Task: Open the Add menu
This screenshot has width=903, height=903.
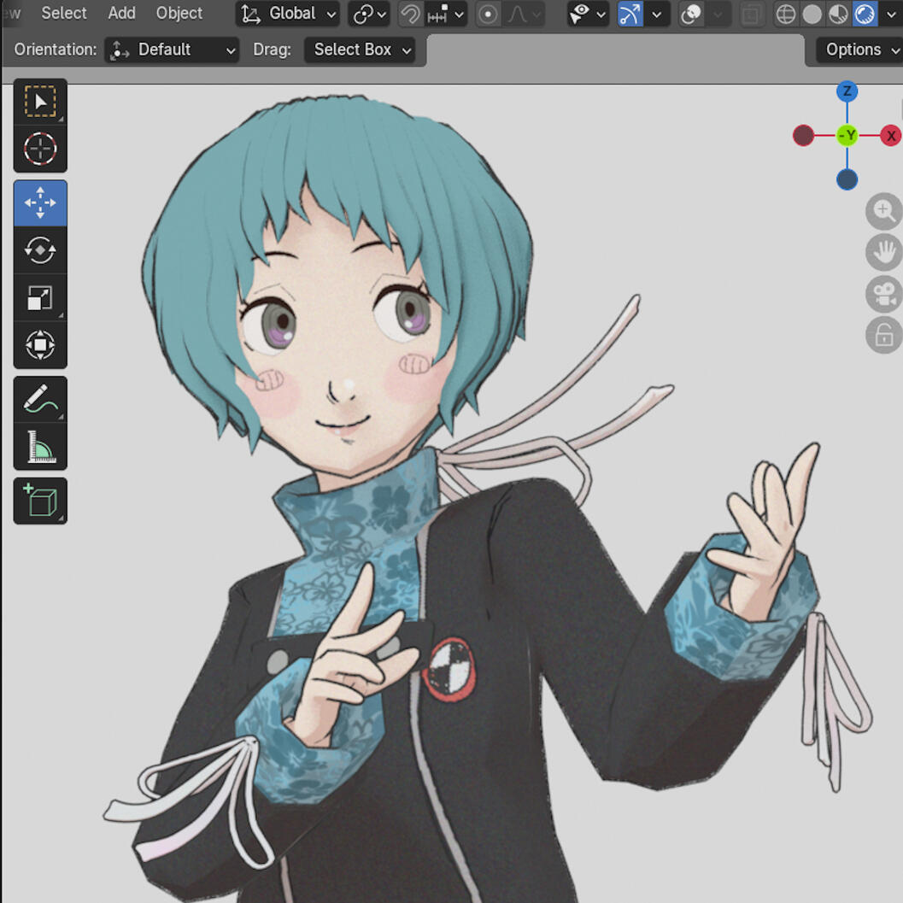Action: [x=121, y=14]
